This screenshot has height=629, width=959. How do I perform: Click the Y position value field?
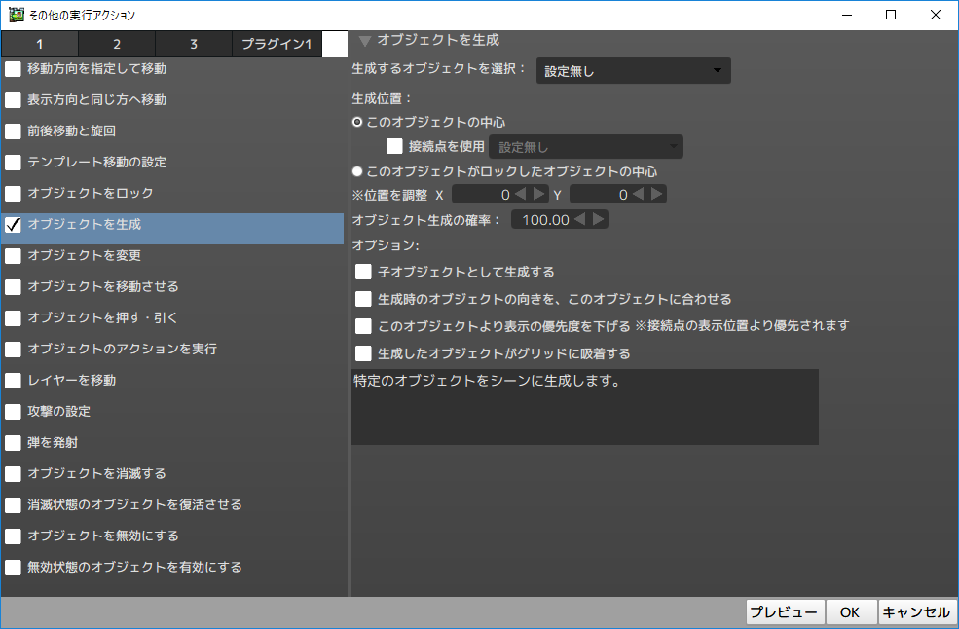600,195
